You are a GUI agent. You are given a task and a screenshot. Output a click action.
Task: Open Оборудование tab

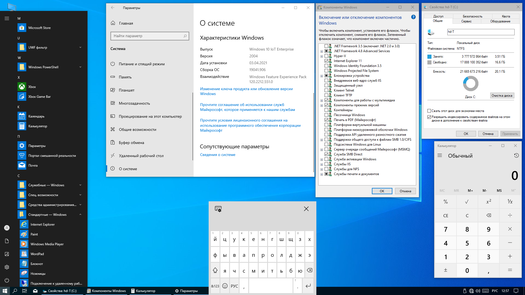[500, 21]
